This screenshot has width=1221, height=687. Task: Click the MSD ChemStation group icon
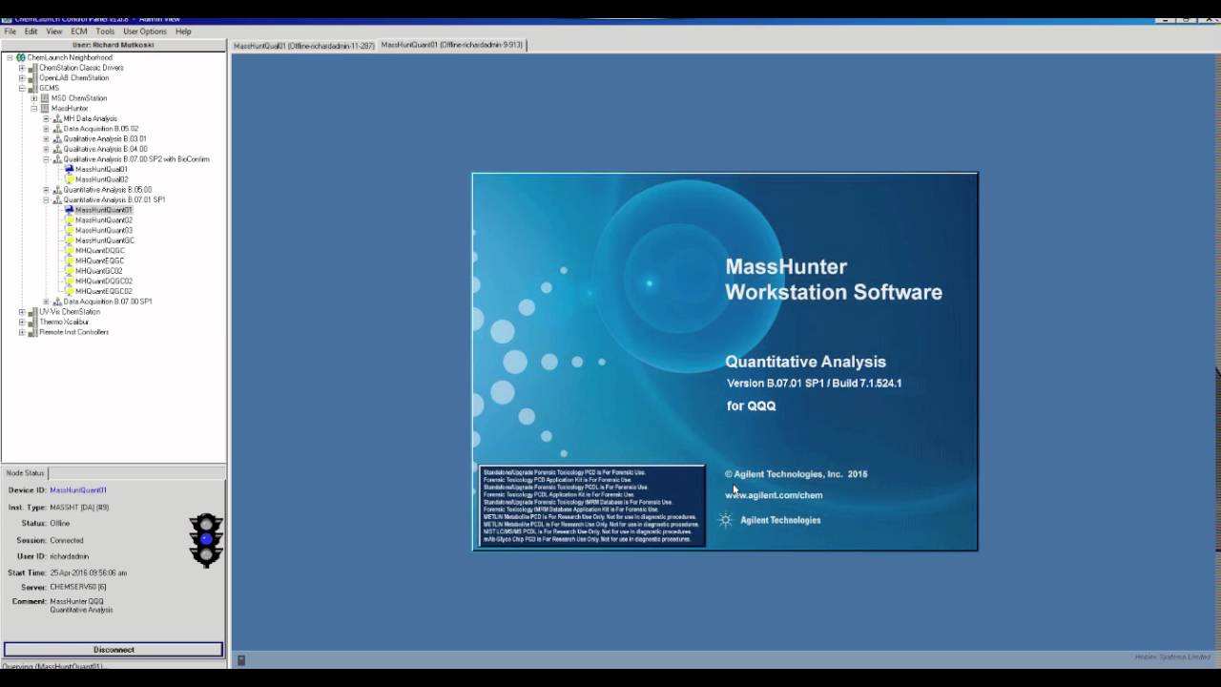[x=45, y=98]
